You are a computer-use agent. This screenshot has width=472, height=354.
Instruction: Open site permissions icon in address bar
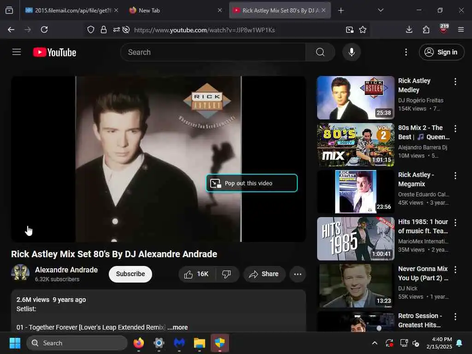click(x=116, y=29)
